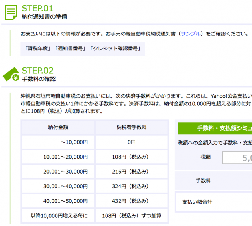The height and width of the screenshot is (226, 252).
Task: Click the 108円（税込み） cell
Action: pyautogui.click(x=132, y=157)
